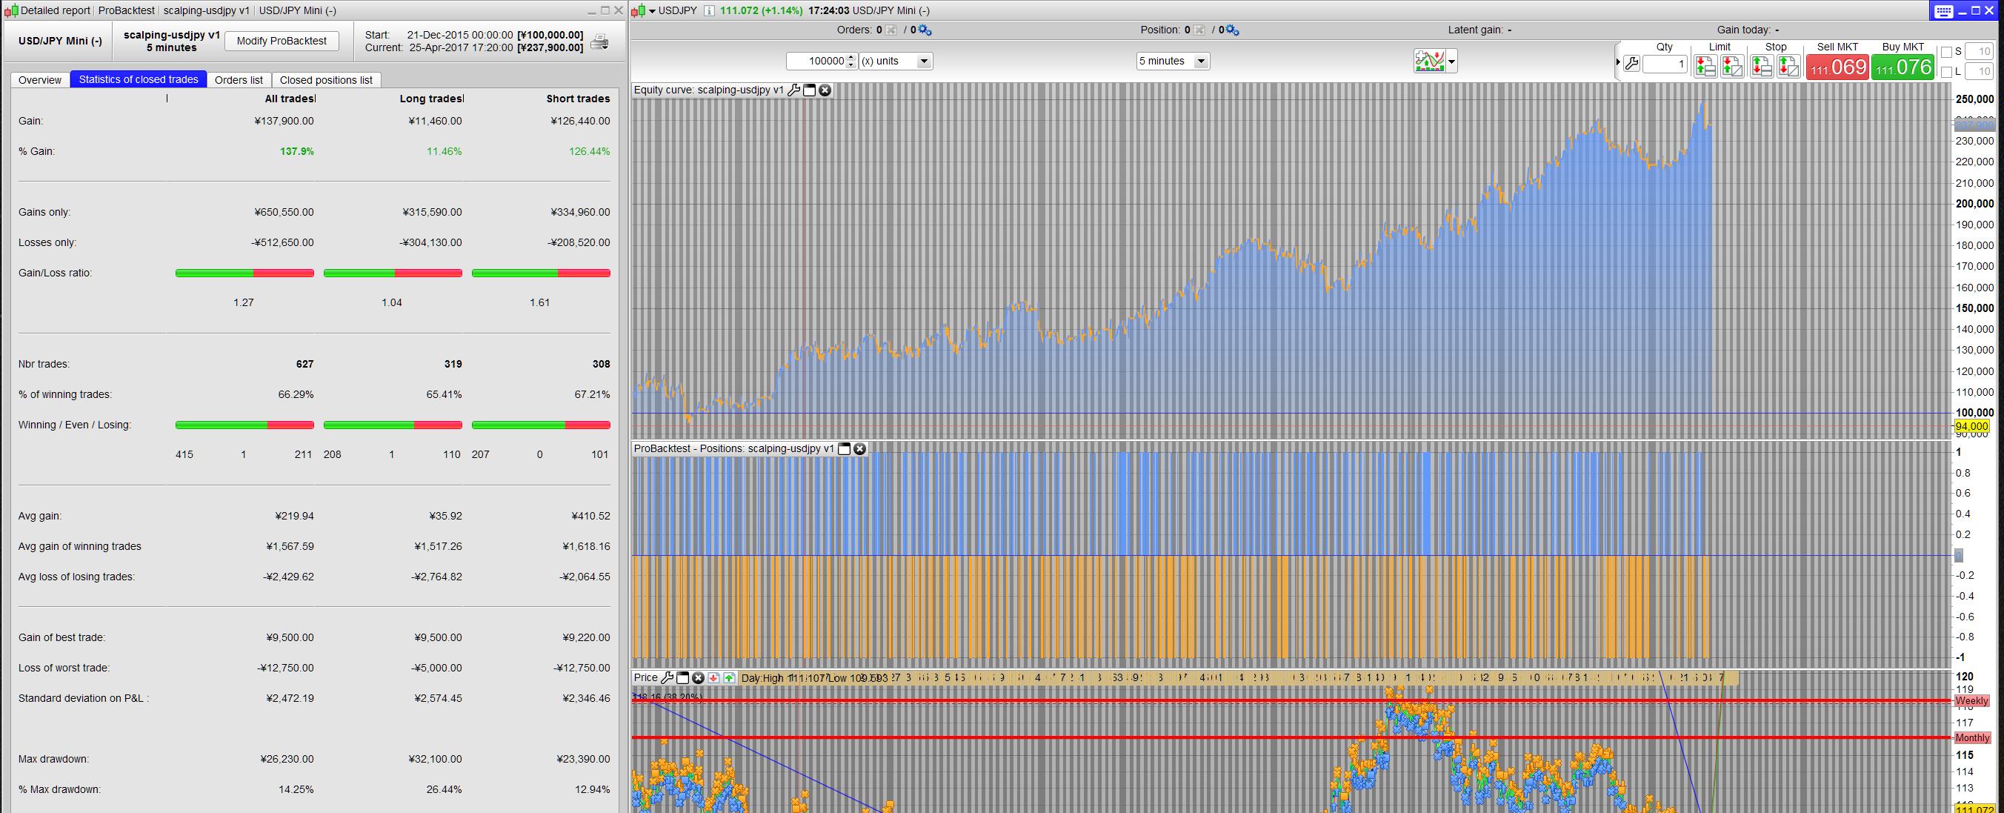The height and width of the screenshot is (813, 2004).
Task: Click the print report printer icon
Action: point(599,42)
